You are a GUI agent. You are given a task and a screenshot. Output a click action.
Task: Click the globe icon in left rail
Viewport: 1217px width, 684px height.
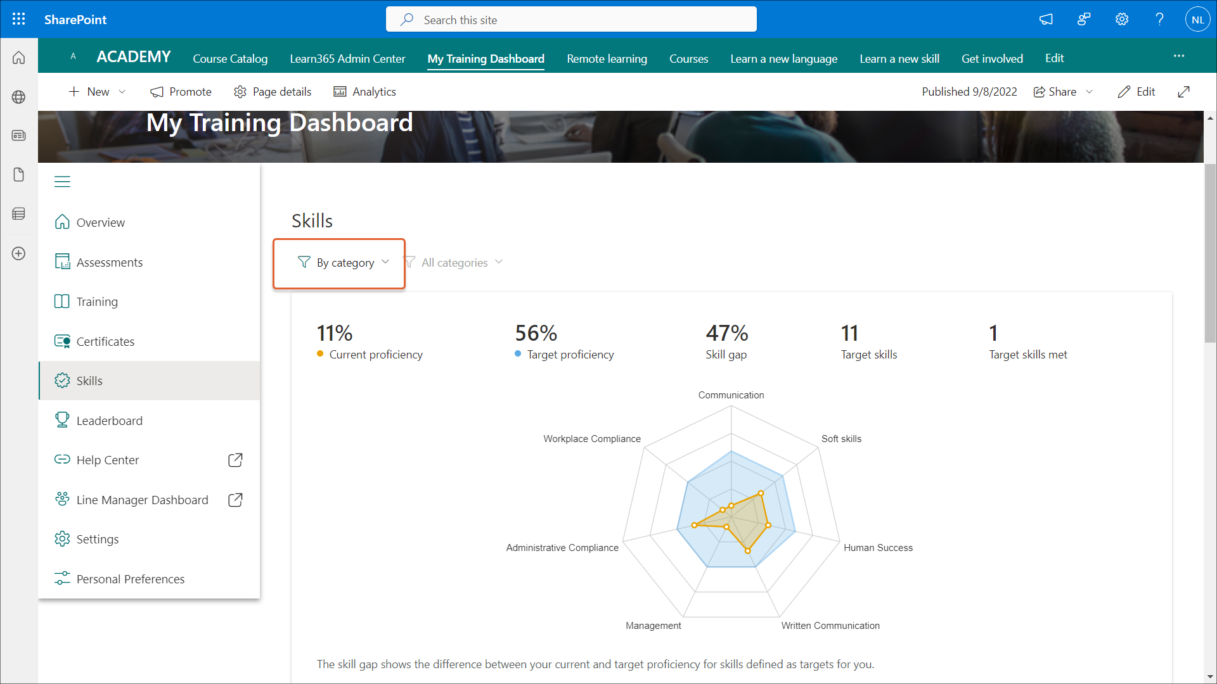[19, 97]
